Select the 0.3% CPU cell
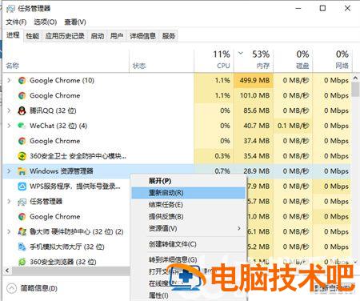 214,156
